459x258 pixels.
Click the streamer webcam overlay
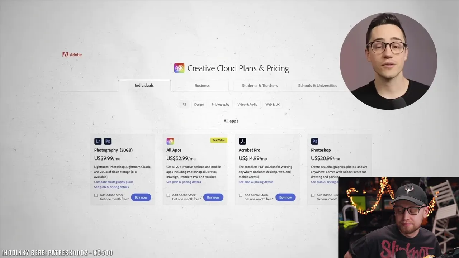pyautogui.click(x=398, y=218)
